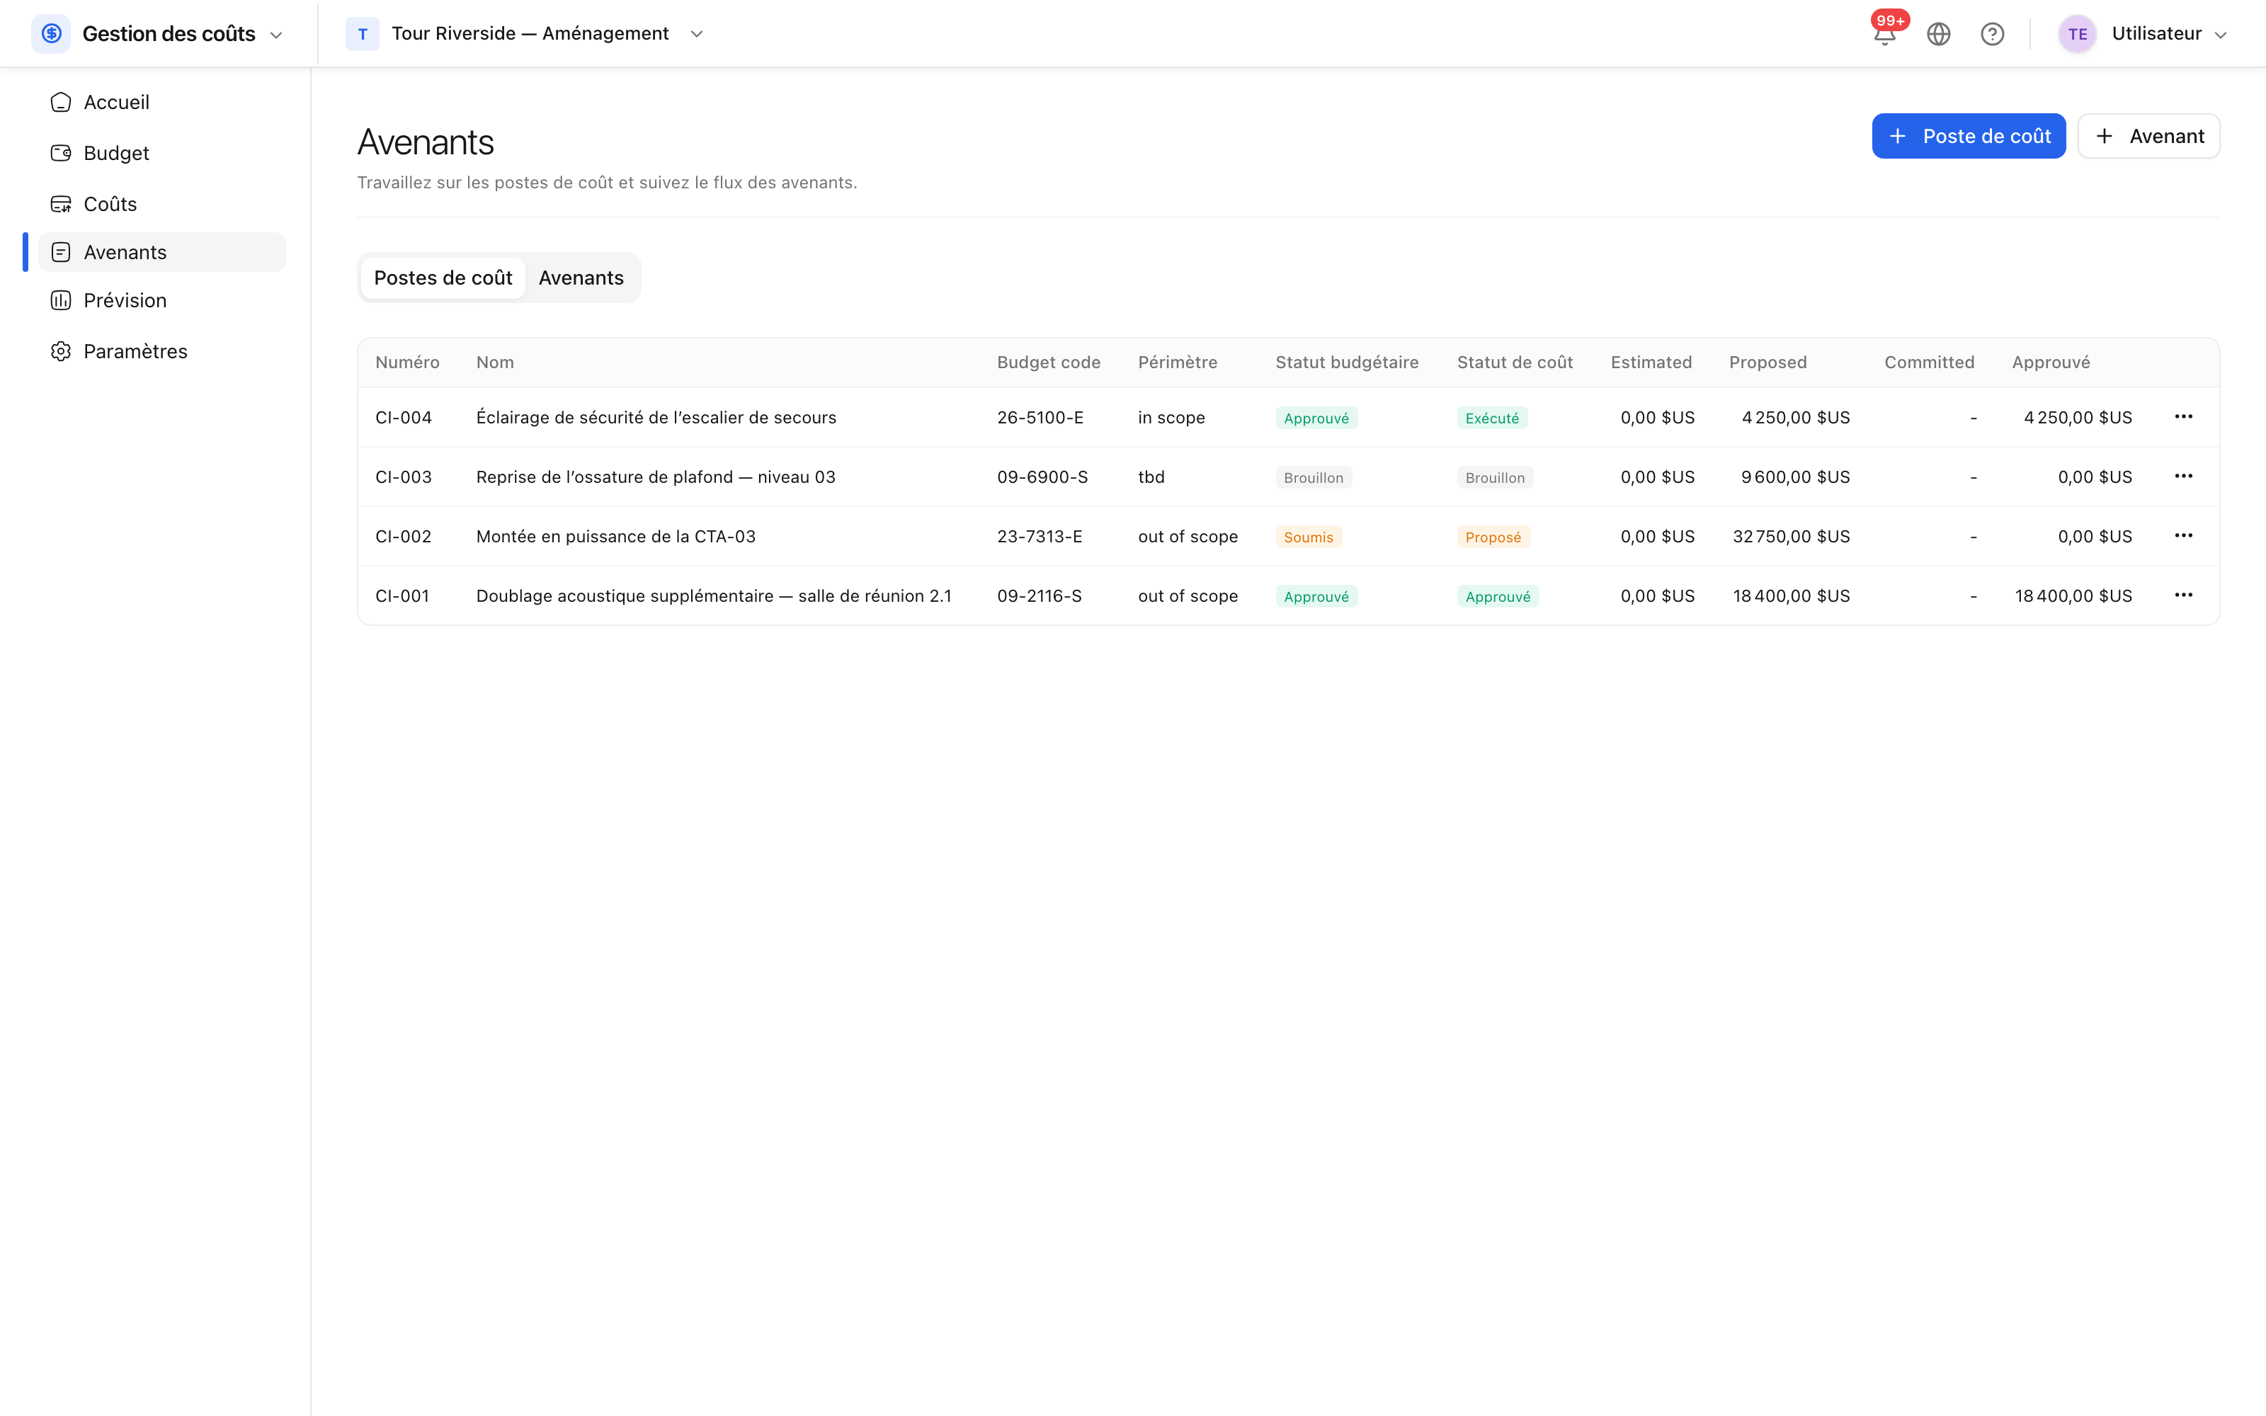Open row actions for CI-003
The width and height of the screenshot is (2266, 1416).
[x=2184, y=476]
